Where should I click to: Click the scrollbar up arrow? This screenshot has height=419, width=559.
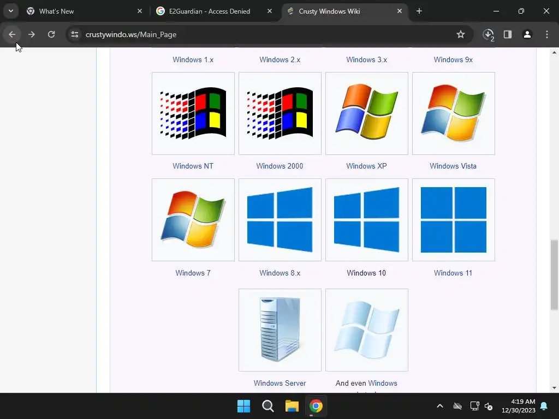[x=554, y=52]
